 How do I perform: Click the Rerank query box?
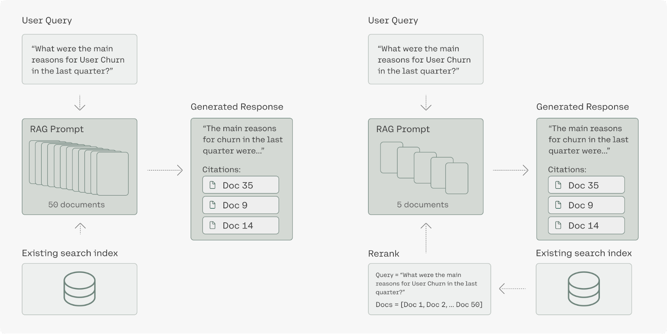point(429,289)
